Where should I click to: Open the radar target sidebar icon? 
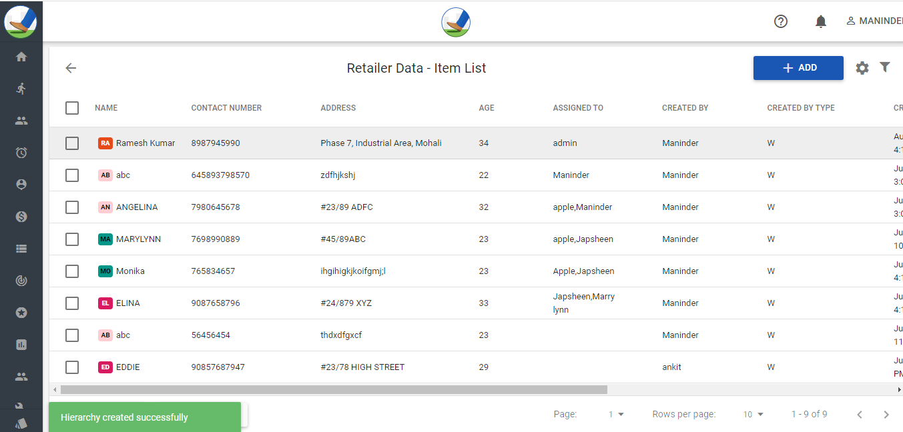[x=21, y=281]
